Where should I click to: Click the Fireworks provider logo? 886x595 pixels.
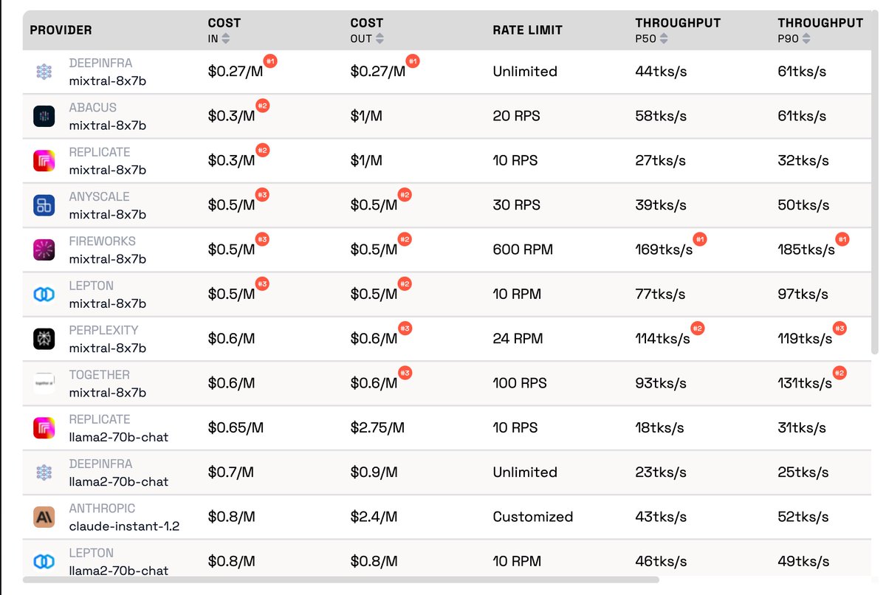(x=44, y=250)
